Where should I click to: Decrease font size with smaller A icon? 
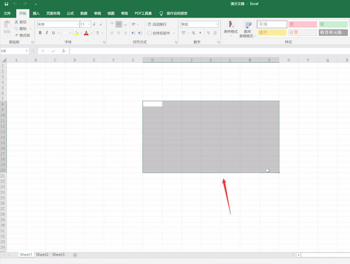point(101,24)
